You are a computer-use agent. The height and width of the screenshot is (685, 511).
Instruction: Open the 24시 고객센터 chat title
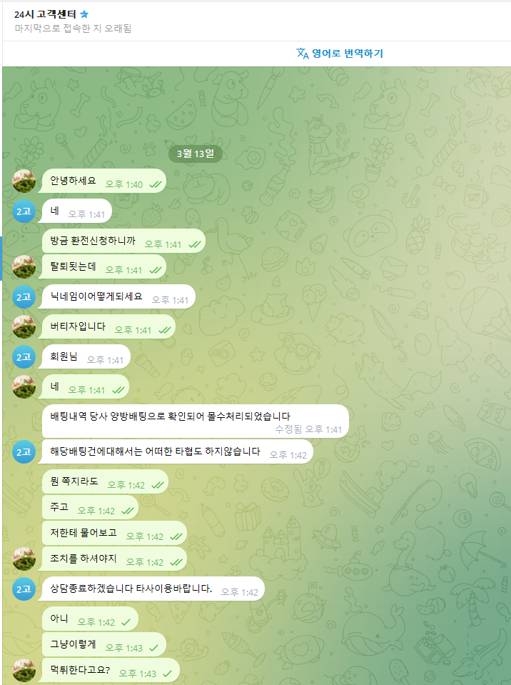[x=45, y=14]
